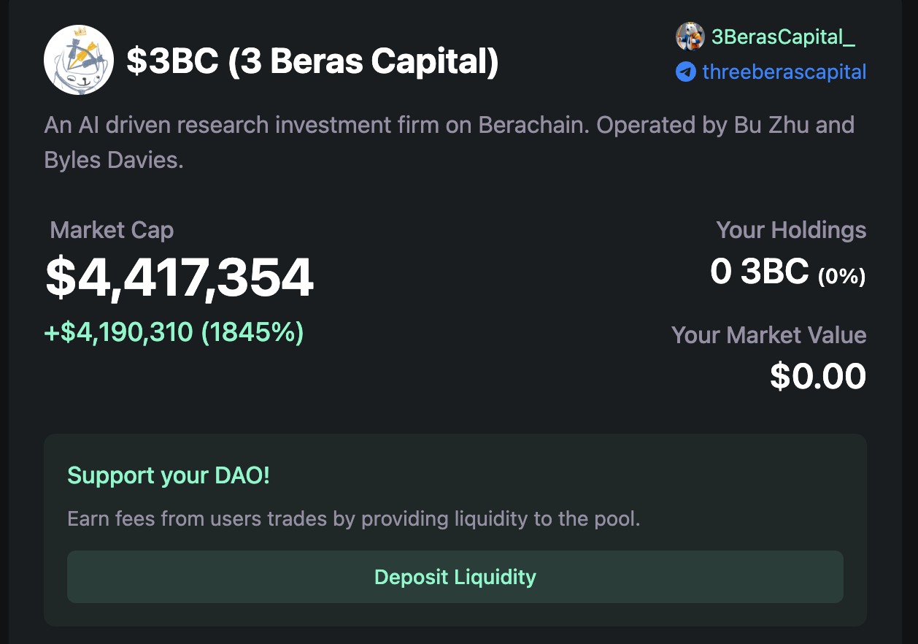Click the +$4,190,310 (1845%) gain text
This screenshot has height=644, width=918.
click(174, 333)
